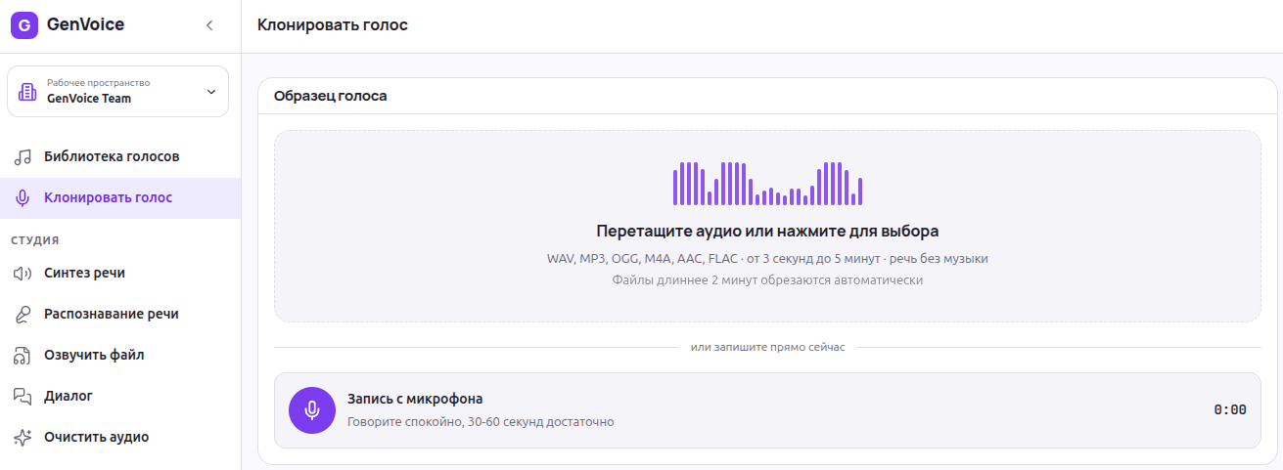Click the chat bubbles icon beside Диалог

23,397
